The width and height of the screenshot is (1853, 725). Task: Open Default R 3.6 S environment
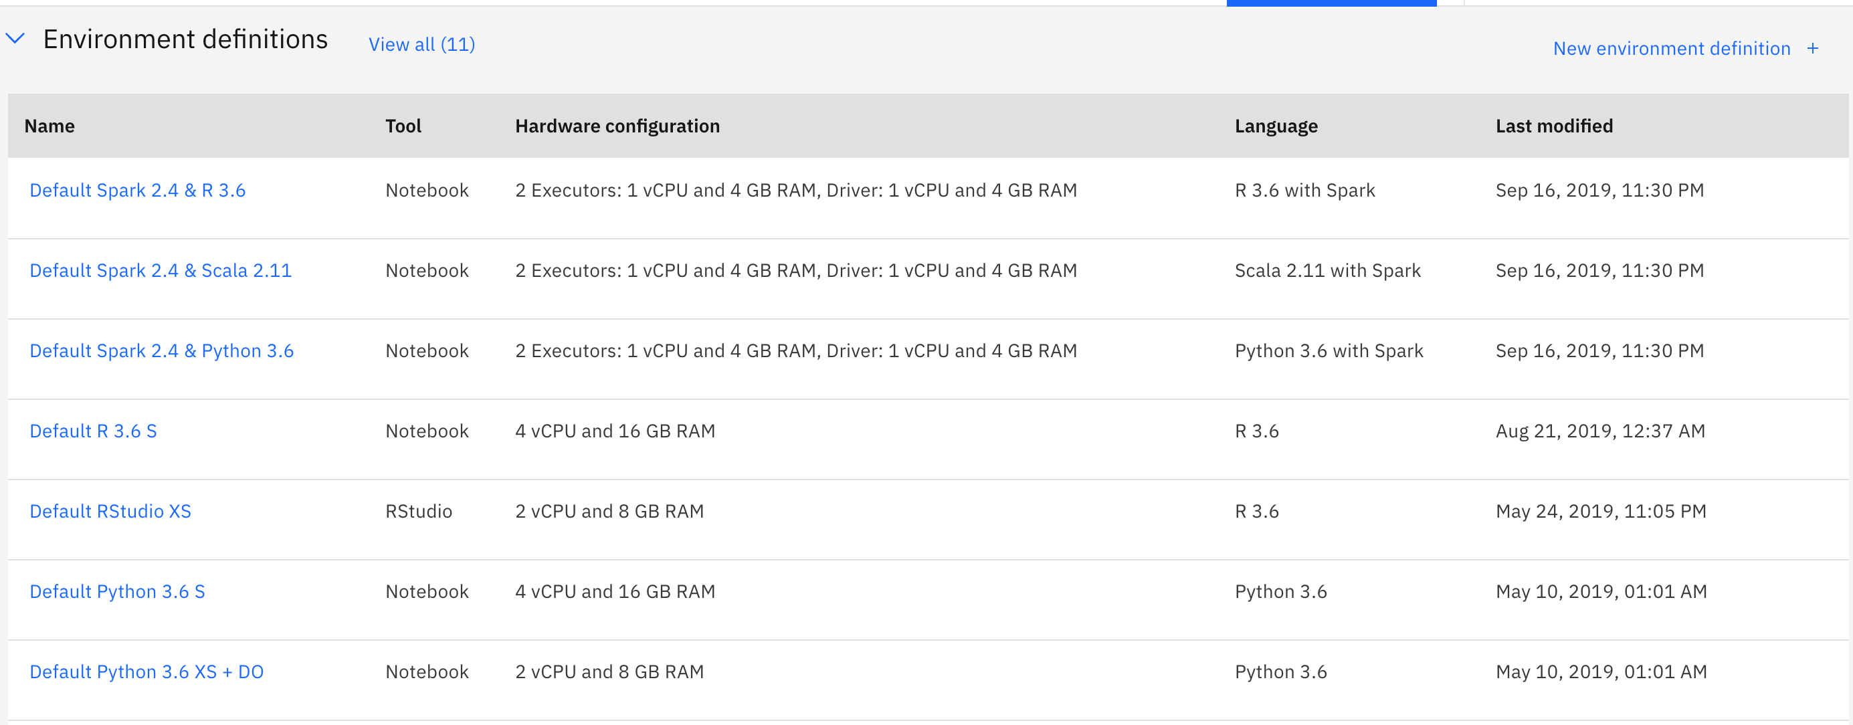pyautogui.click(x=93, y=431)
